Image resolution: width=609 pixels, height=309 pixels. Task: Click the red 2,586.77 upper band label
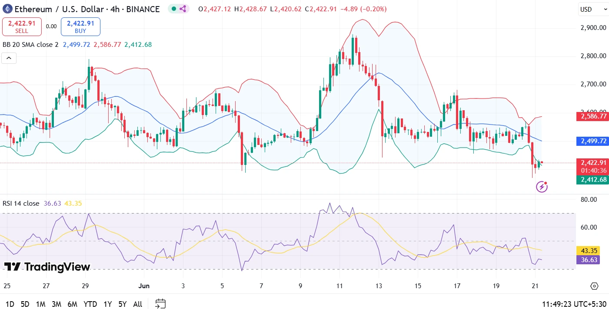click(592, 116)
